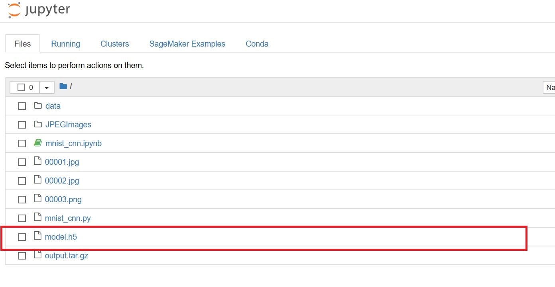Open the mnist_cnn.ipynb notebook
The width and height of the screenshot is (555, 287).
pyautogui.click(x=73, y=143)
